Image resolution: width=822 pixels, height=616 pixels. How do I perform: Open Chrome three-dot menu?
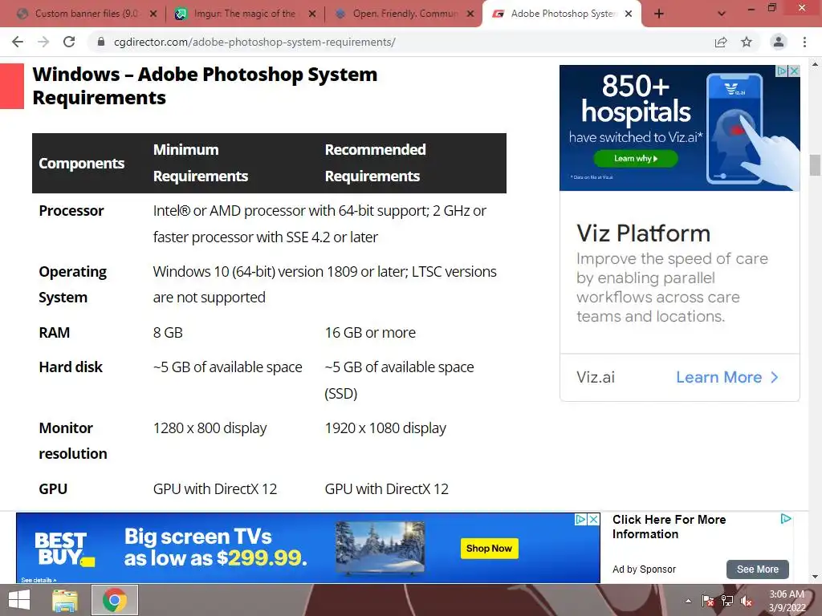pos(804,42)
